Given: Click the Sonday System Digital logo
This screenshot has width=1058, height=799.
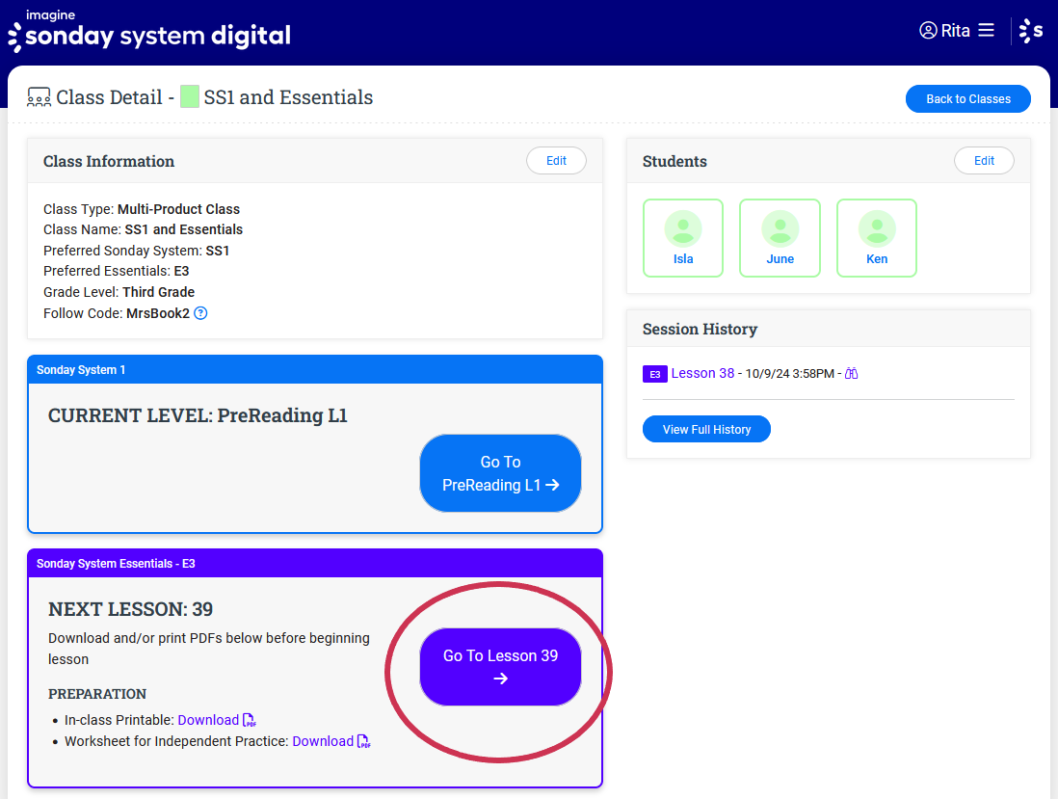Looking at the screenshot, I should coord(149,31).
